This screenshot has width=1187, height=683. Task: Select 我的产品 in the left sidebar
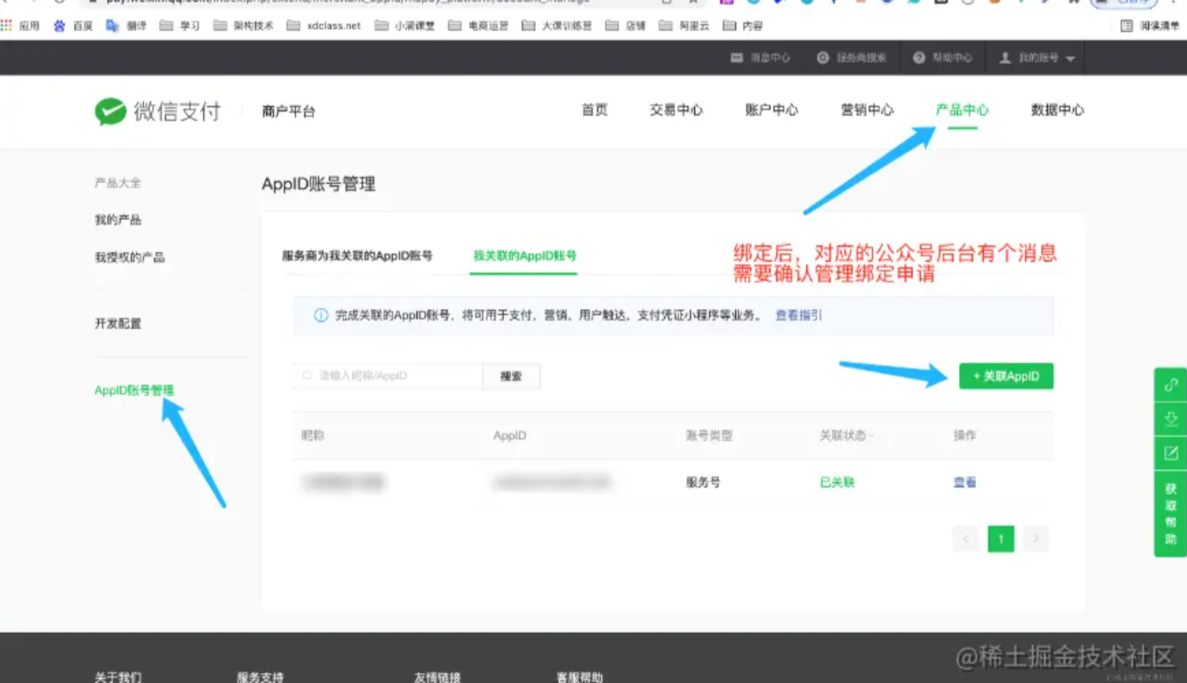118,220
